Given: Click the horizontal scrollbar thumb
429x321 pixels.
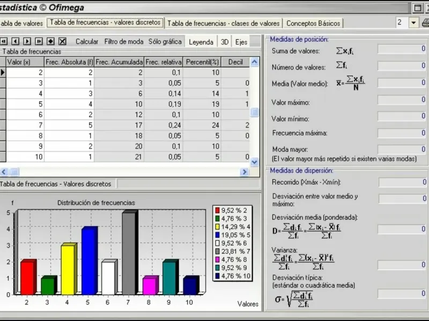Looking at the screenshot, I should [14, 172].
